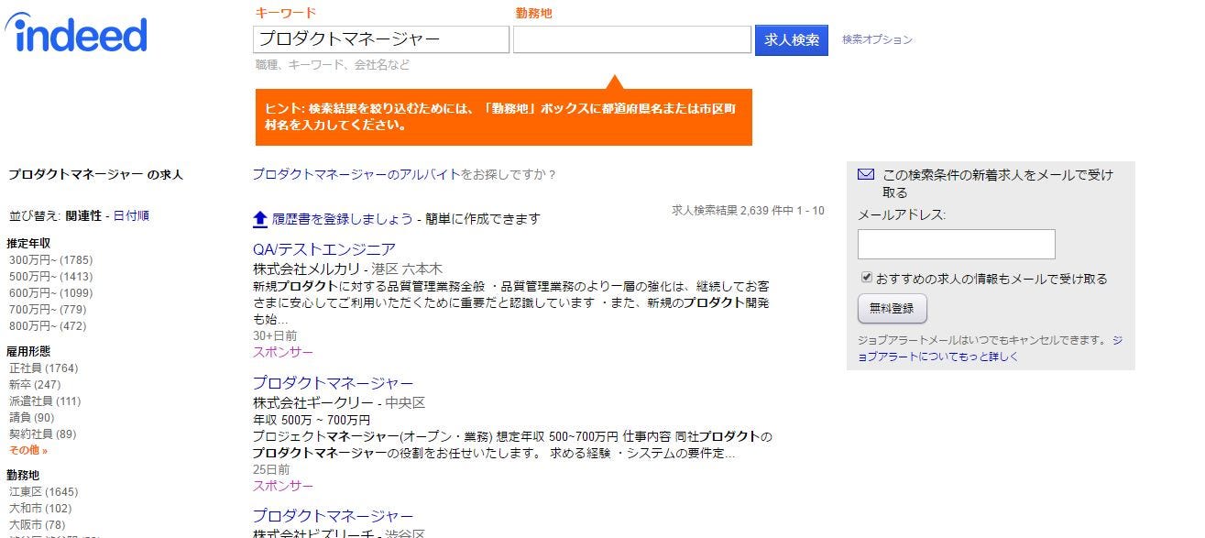Click the 株式会社ギークリー company name
This screenshot has height=538, width=1205.
315,403
